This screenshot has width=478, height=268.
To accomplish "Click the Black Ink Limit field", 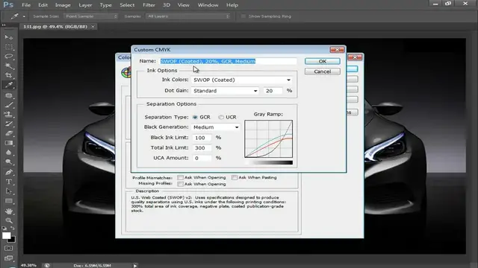I will [x=202, y=138].
